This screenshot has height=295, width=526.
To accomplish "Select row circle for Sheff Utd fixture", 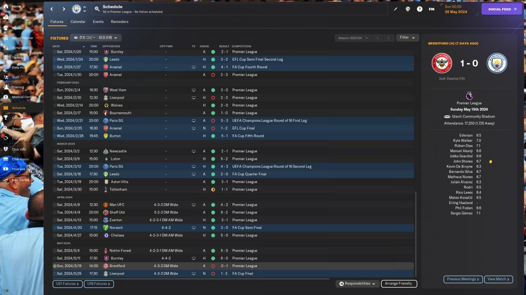I will (x=55, y=213).
